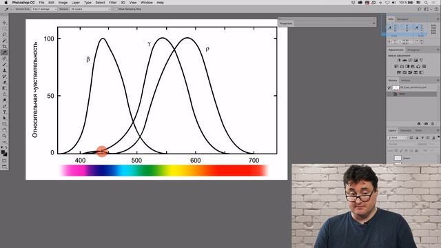Viewport: 441px width, 248px height.
Task: Change screen mode at toolbox bottom
Action: tap(4, 167)
